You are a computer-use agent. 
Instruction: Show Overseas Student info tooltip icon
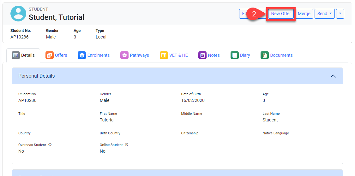[50, 145]
